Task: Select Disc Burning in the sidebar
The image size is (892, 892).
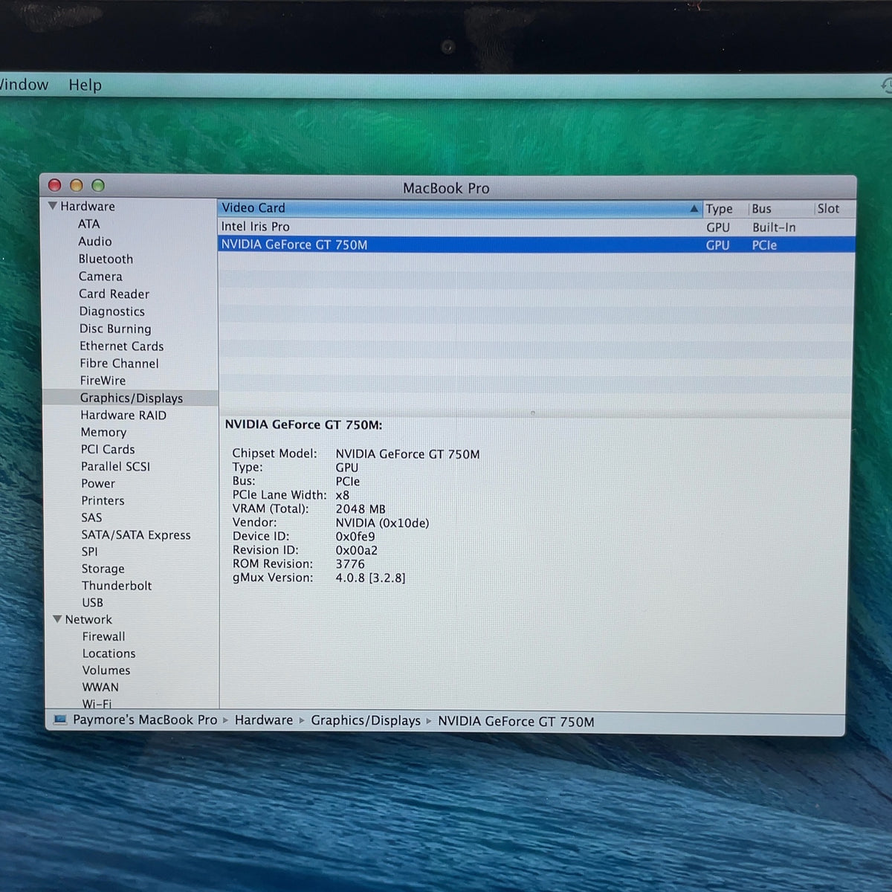Action: point(115,329)
